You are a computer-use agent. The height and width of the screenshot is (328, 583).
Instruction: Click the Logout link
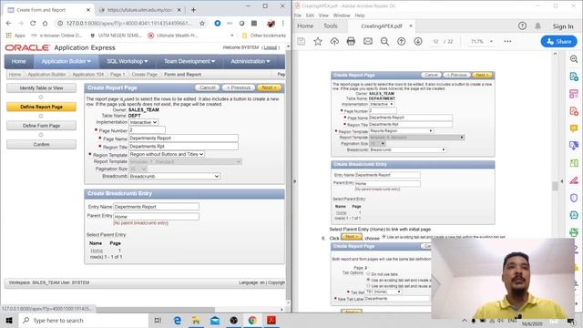(x=270, y=47)
